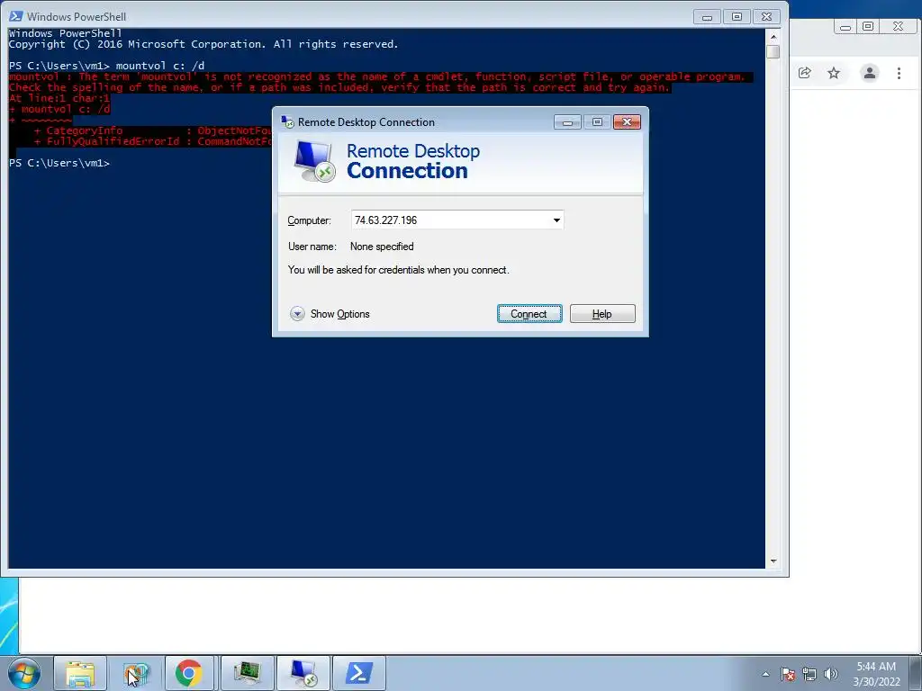This screenshot has height=691, width=922.
Task: Open the second pinned taskbar program
Action: pos(136,673)
